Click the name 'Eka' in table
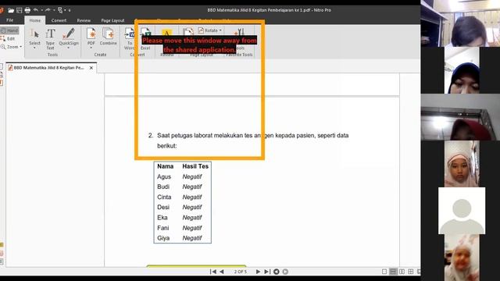 tap(162, 218)
